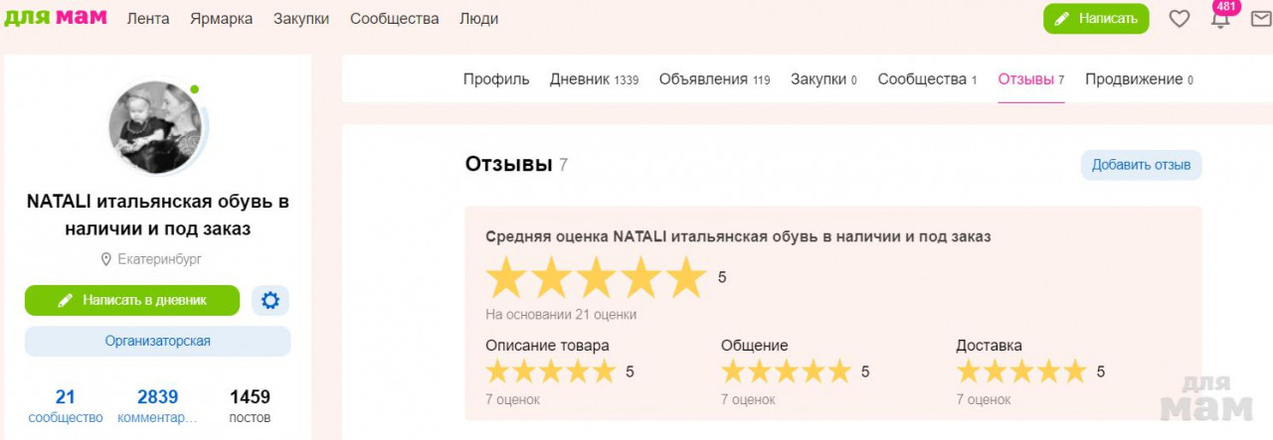Screen dimensions: 1273x440
Task: Click the Доставка rating stars
Action: [1020, 371]
